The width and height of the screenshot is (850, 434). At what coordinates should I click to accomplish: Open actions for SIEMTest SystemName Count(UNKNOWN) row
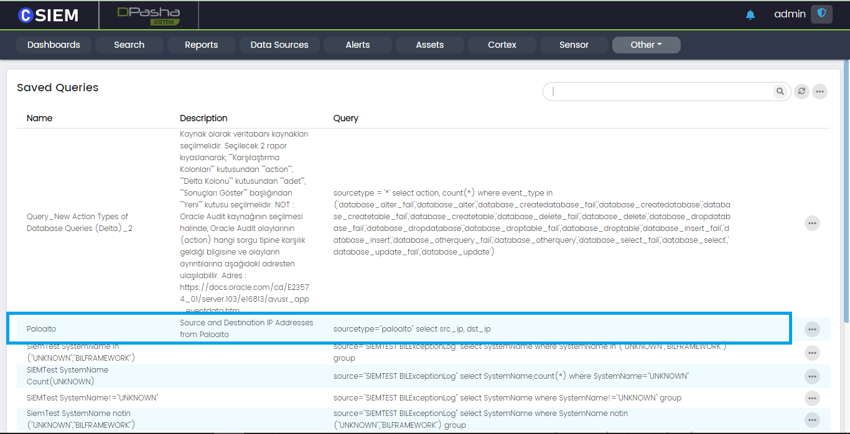click(812, 376)
